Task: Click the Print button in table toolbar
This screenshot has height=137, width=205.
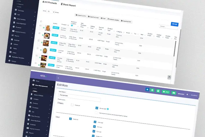Action: [103, 17]
